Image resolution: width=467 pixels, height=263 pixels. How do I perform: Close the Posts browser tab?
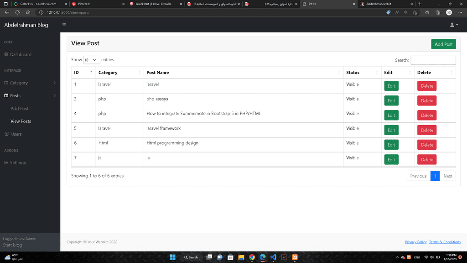point(354,4)
